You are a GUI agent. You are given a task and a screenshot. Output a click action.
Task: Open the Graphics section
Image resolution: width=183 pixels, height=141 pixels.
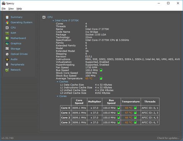click(x=16, y=44)
